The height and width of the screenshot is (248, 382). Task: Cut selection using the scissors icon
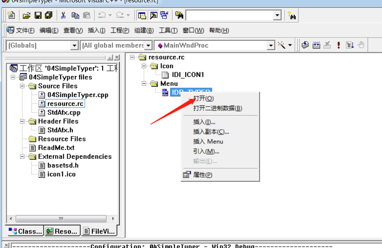63,15
